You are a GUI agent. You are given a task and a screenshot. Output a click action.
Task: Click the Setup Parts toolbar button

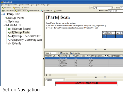(x=7, y=8)
